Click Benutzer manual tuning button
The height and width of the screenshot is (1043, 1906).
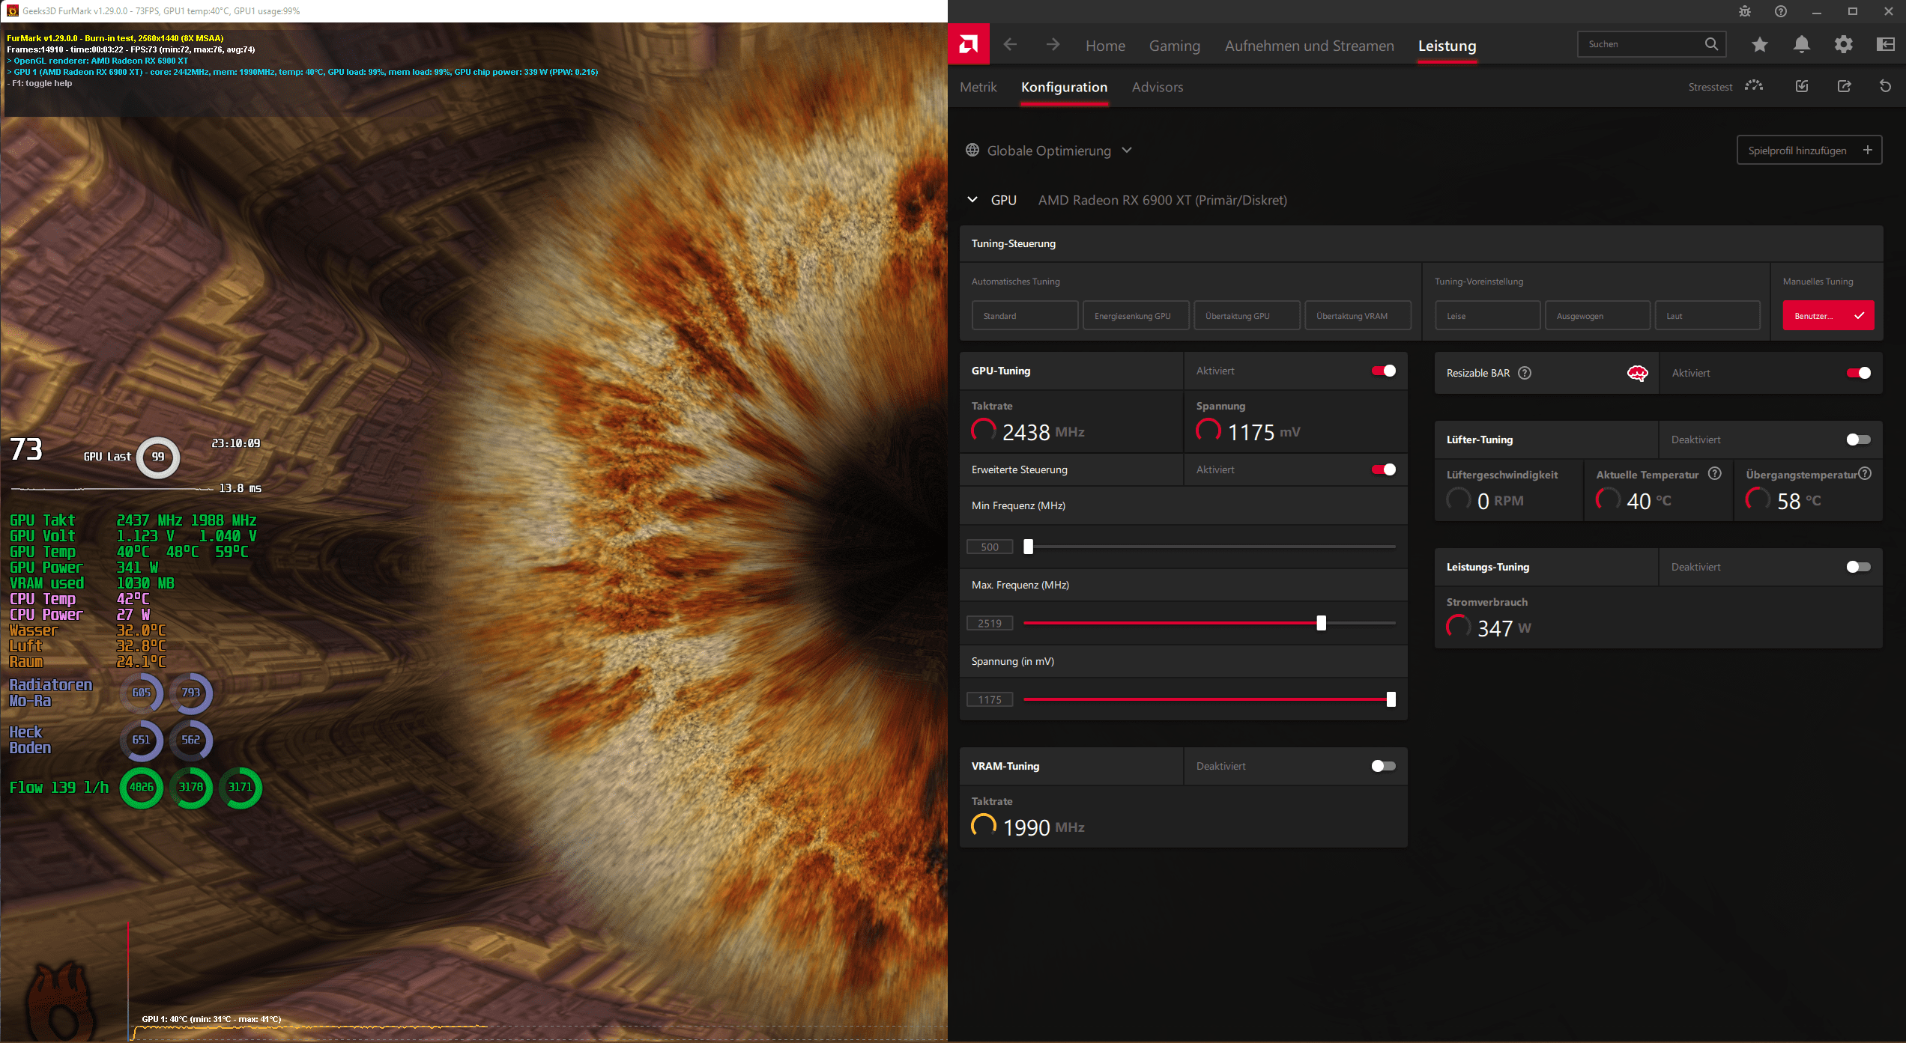pyautogui.click(x=1828, y=315)
